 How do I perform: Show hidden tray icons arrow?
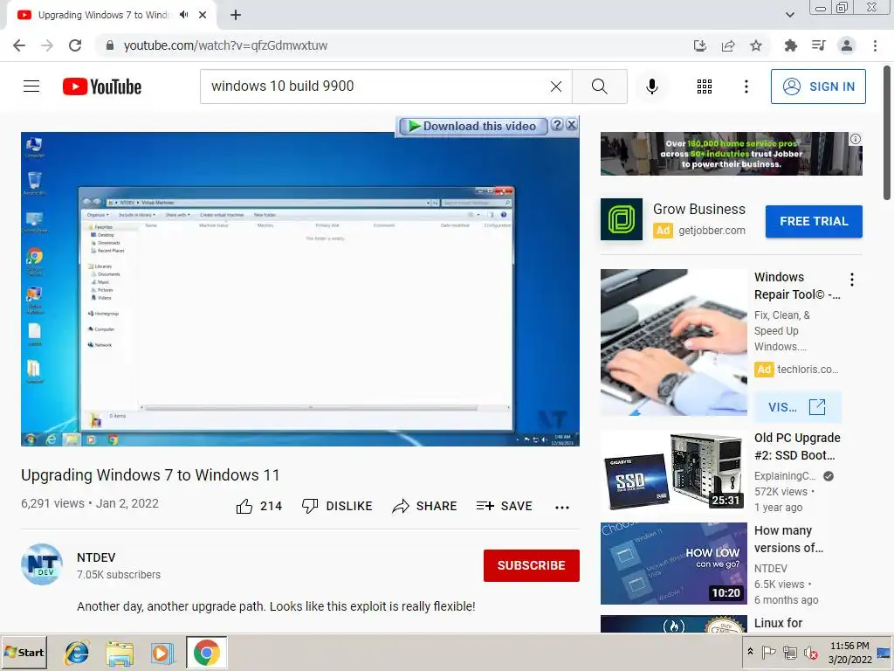pyautogui.click(x=750, y=652)
